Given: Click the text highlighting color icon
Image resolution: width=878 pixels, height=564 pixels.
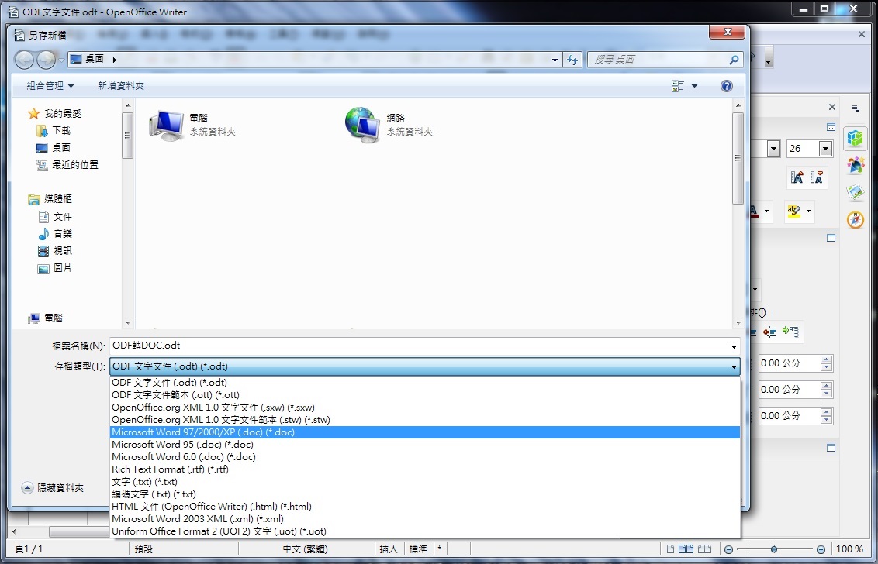Looking at the screenshot, I should pos(793,211).
